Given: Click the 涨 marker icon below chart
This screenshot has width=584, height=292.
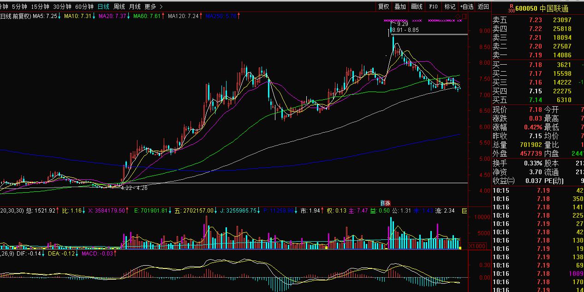Looking at the screenshot, I should (x=388, y=203).
